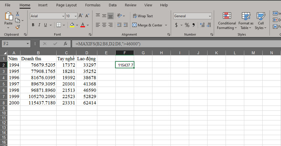
Task: Click Merge & Center button
Action: [148, 25]
